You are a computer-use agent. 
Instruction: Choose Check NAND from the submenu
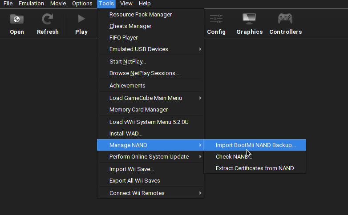234,157
